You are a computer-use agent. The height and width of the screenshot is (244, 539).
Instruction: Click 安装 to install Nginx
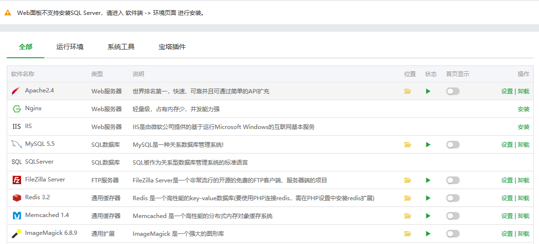(524, 109)
